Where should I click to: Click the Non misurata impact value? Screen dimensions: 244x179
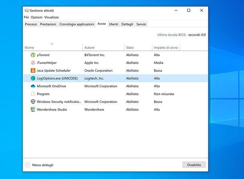coord(164,94)
